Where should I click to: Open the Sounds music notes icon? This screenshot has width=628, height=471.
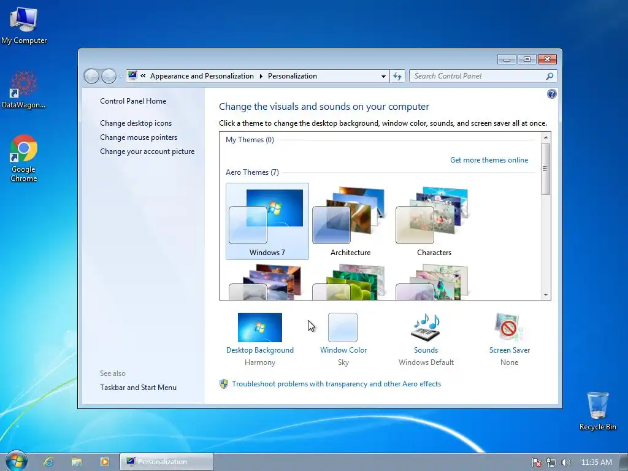pos(426,327)
